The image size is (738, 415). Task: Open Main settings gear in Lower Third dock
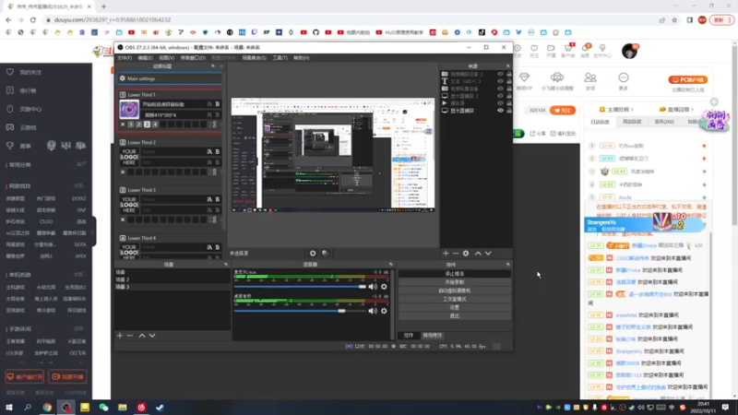pos(123,78)
